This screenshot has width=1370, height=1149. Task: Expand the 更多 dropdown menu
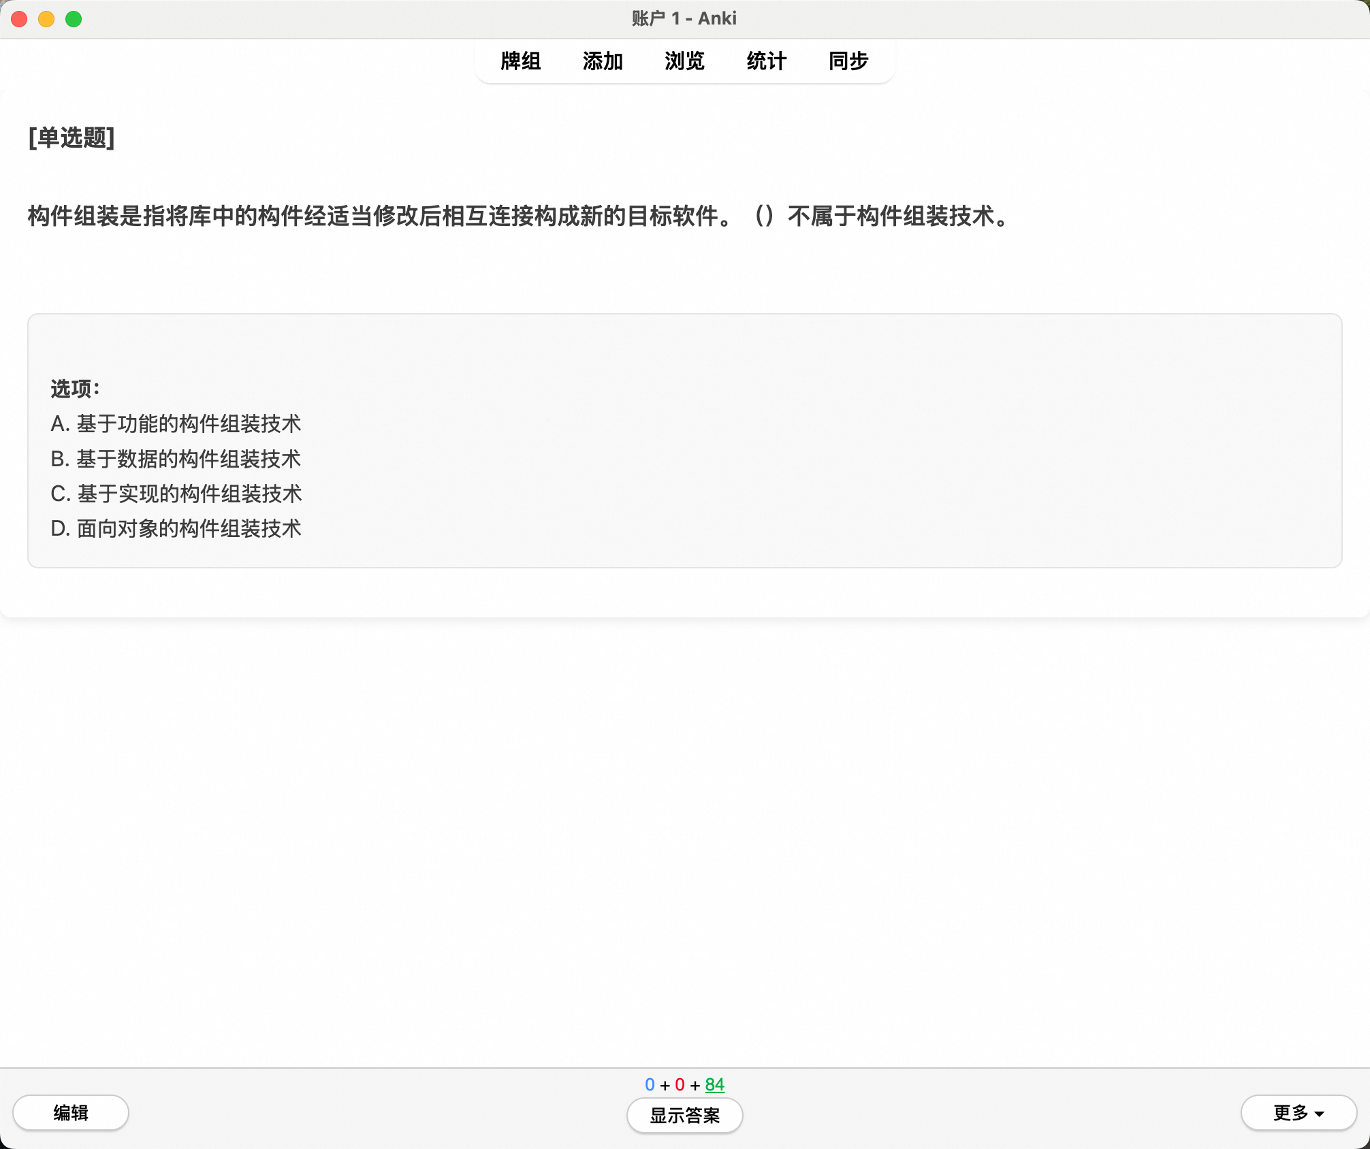coord(1298,1113)
